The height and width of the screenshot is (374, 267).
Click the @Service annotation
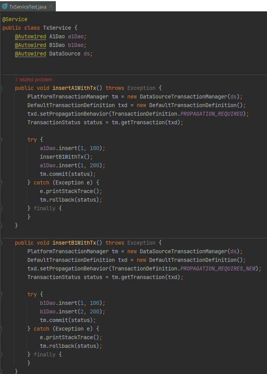coord(15,19)
